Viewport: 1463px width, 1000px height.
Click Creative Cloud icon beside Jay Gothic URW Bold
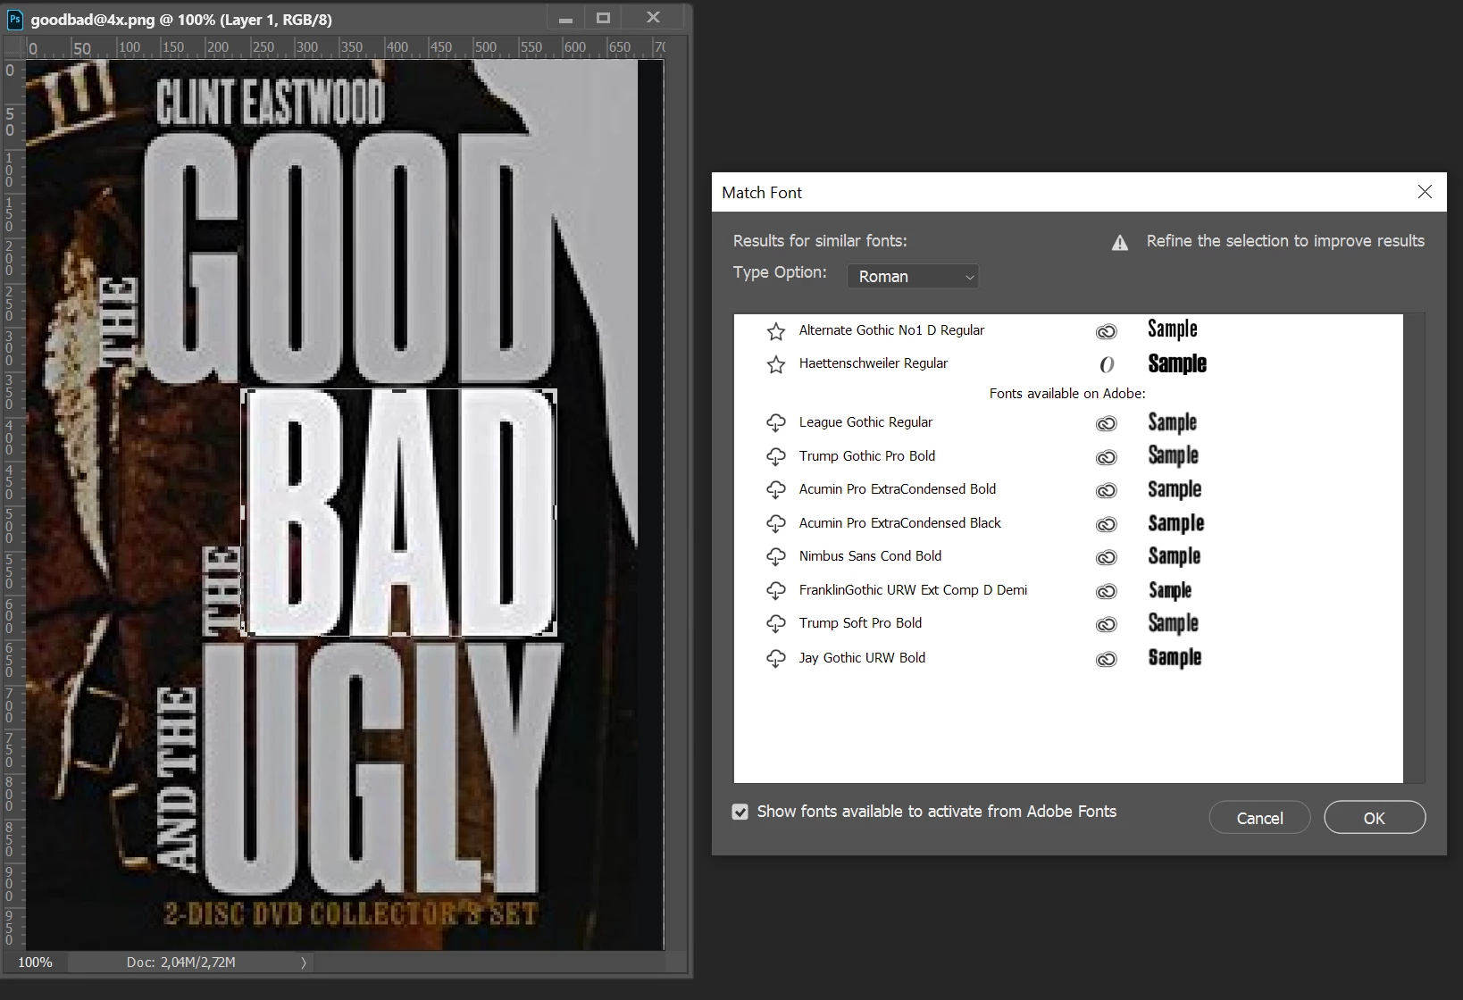click(1106, 659)
